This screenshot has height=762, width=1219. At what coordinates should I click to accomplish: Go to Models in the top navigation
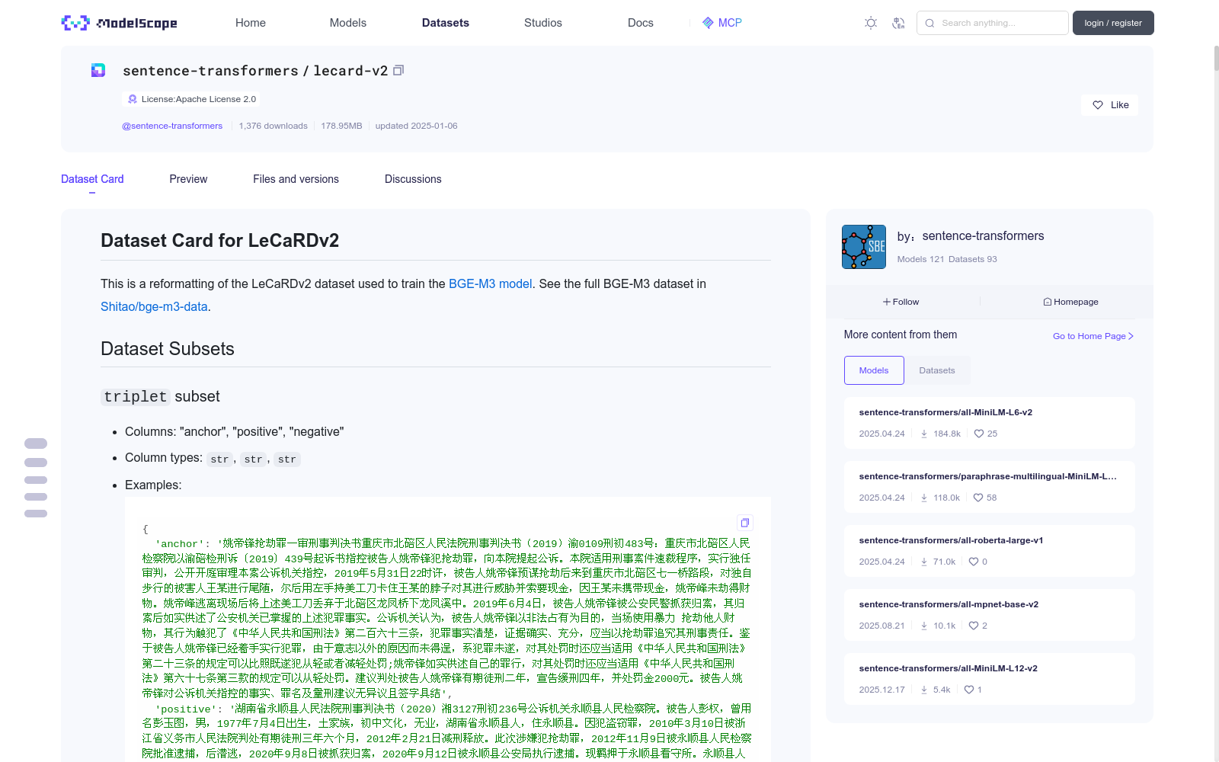click(x=348, y=23)
